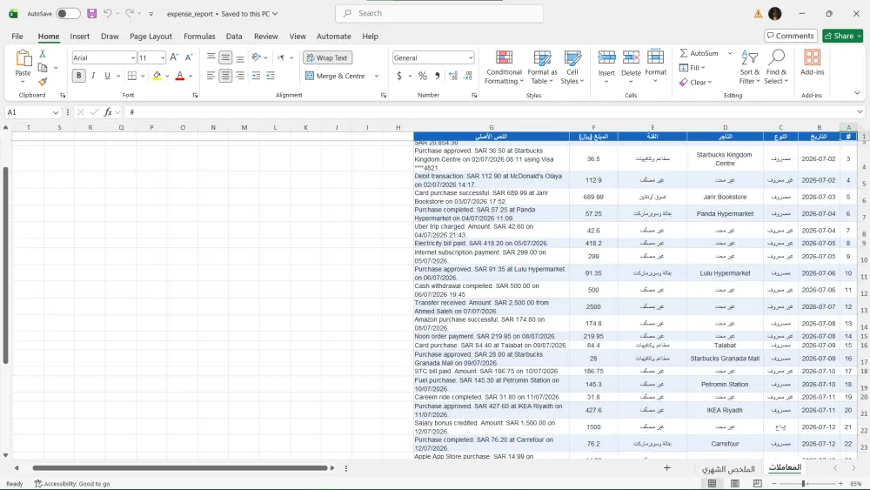Image resolution: width=870 pixels, height=490 pixels.
Task: Switch to the Formulas tab
Action: point(199,36)
